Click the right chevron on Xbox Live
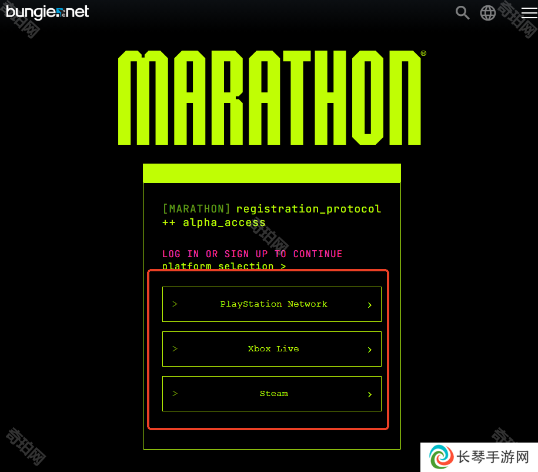Viewport: 538px width, 472px height. (x=369, y=350)
